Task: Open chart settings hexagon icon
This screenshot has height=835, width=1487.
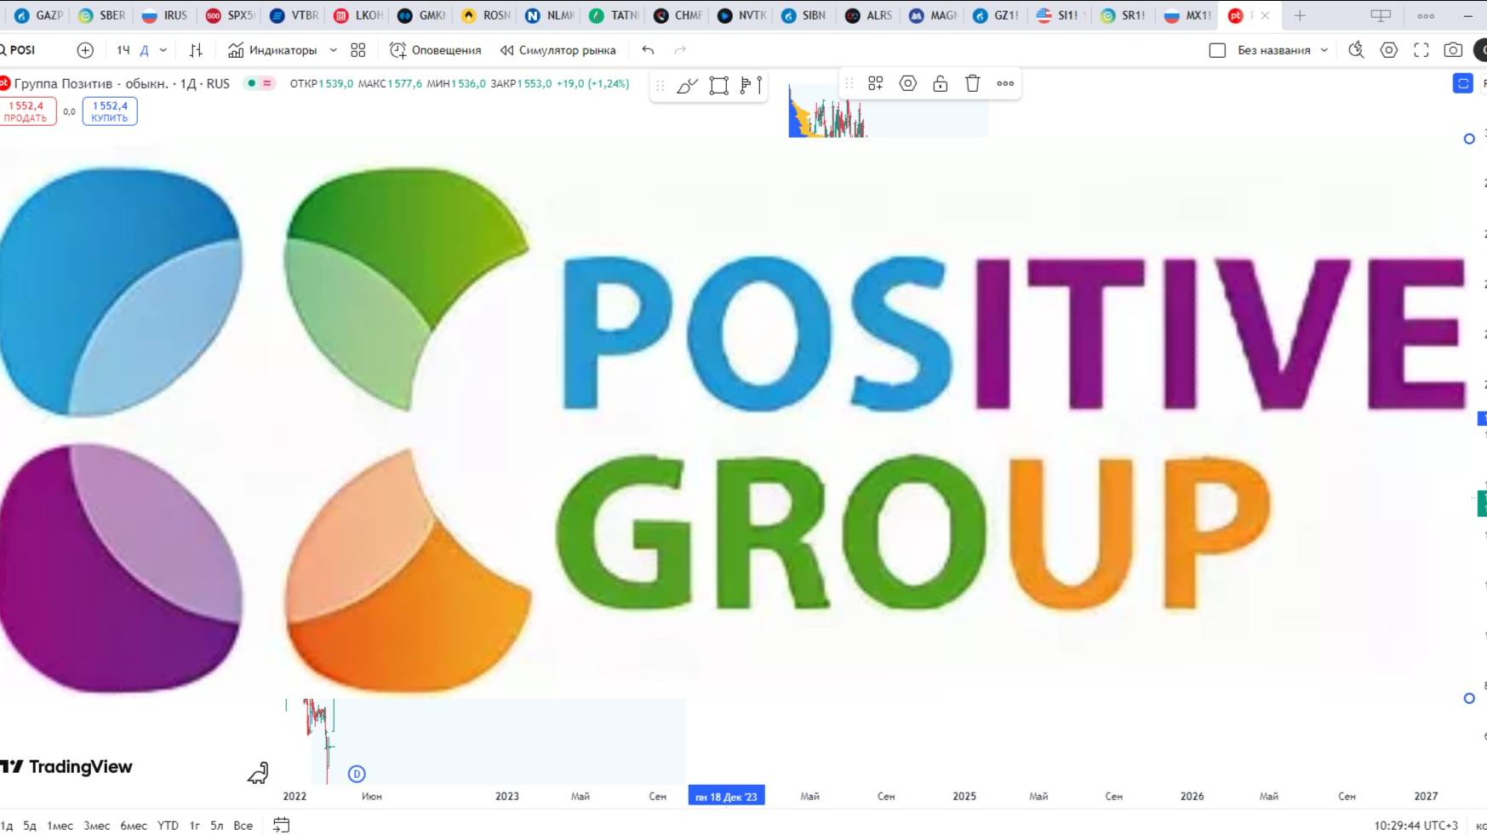Action: pos(1389,50)
